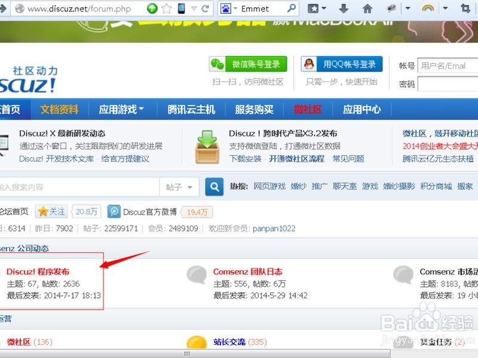Click the green go arrow in address bar
Viewport: 478px width, 358px height.
point(152,8)
